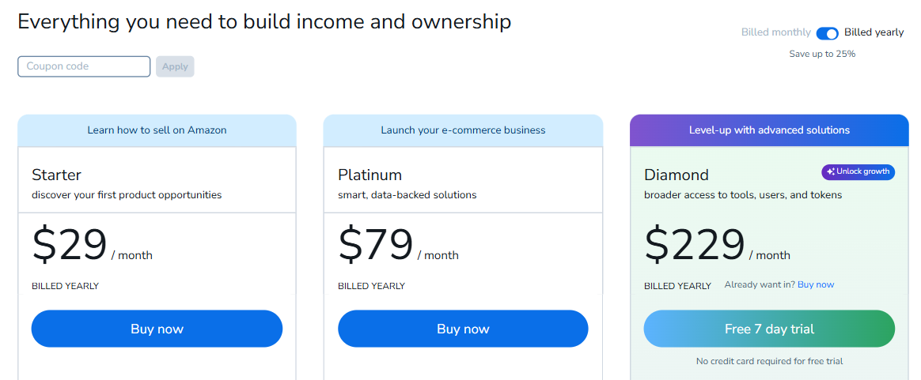Image resolution: width=921 pixels, height=380 pixels.
Task: Select the Billed monthly label
Action: pos(775,32)
